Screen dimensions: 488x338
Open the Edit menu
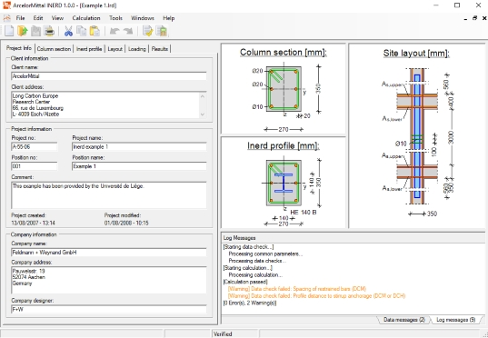point(38,18)
